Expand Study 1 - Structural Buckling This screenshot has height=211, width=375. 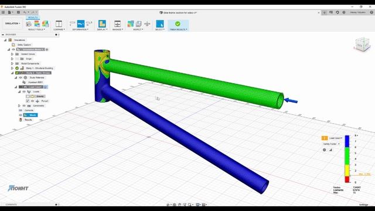pyautogui.click(x=12, y=68)
